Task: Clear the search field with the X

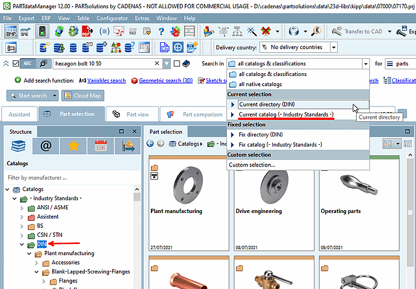Action: (x=157, y=63)
